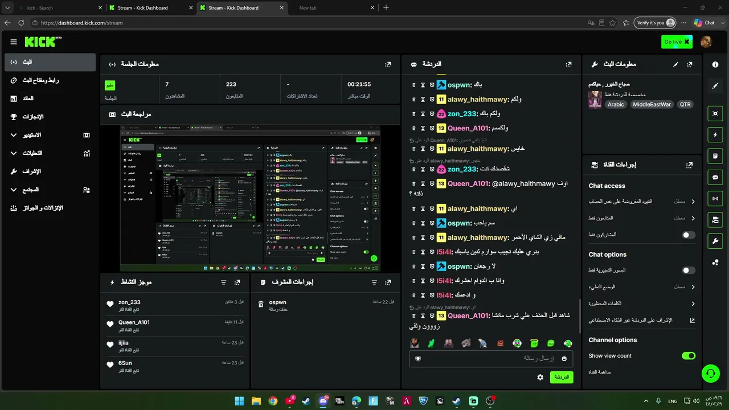Ban alawy_haithmawy using the "ولكم" row shield
The width and height of the screenshot is (729, 410).
click(432, 99)
